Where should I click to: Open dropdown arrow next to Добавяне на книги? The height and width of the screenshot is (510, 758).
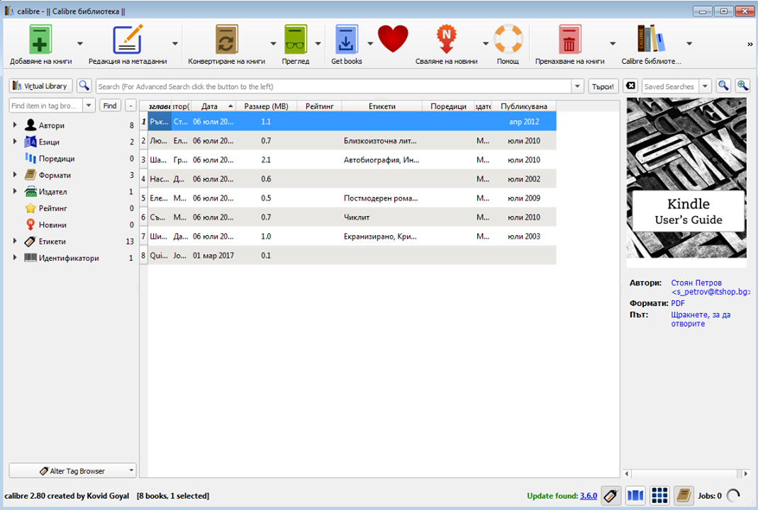79,43
